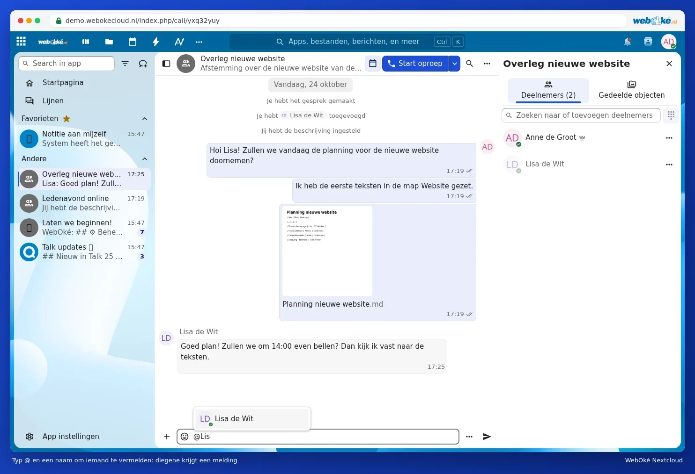Screen dimensions: 695x474
Task: Open more apps ellipsis in top bar
Action: tap(199, 42)
